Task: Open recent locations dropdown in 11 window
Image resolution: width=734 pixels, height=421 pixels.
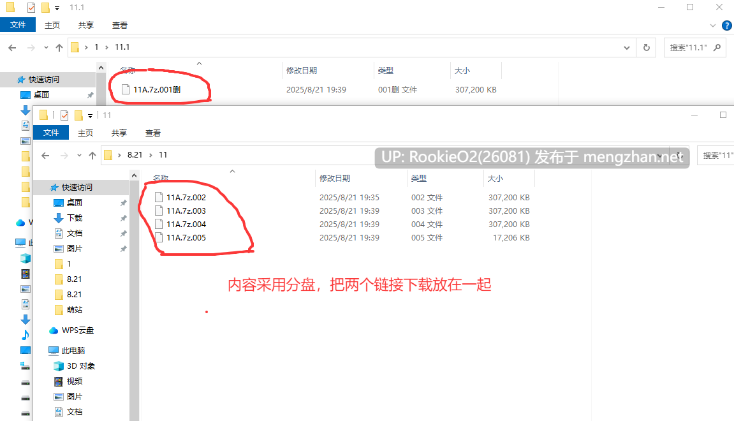Action: point(79,156)
